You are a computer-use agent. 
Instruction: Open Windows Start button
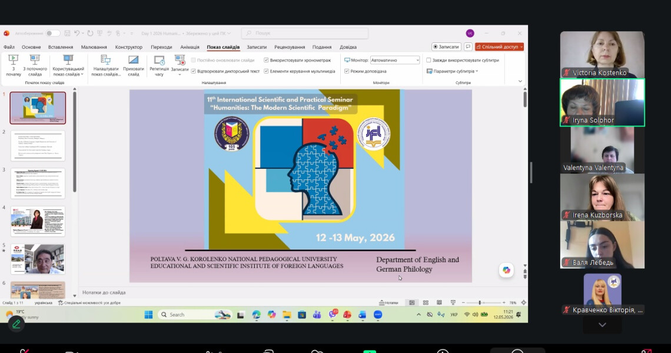(x=148, y=315)
